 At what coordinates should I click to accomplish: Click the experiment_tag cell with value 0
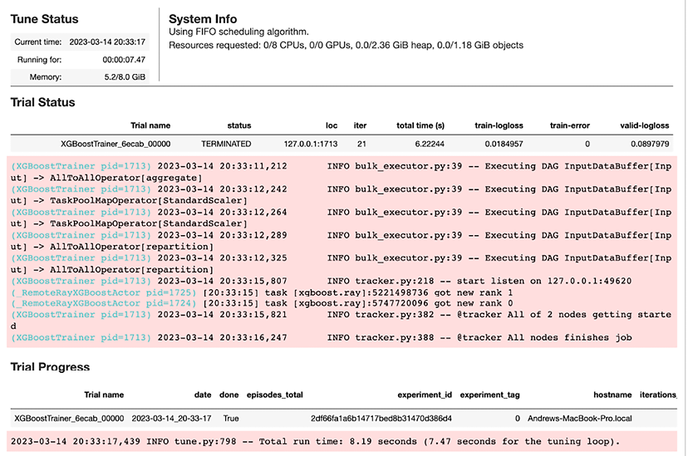518,419
